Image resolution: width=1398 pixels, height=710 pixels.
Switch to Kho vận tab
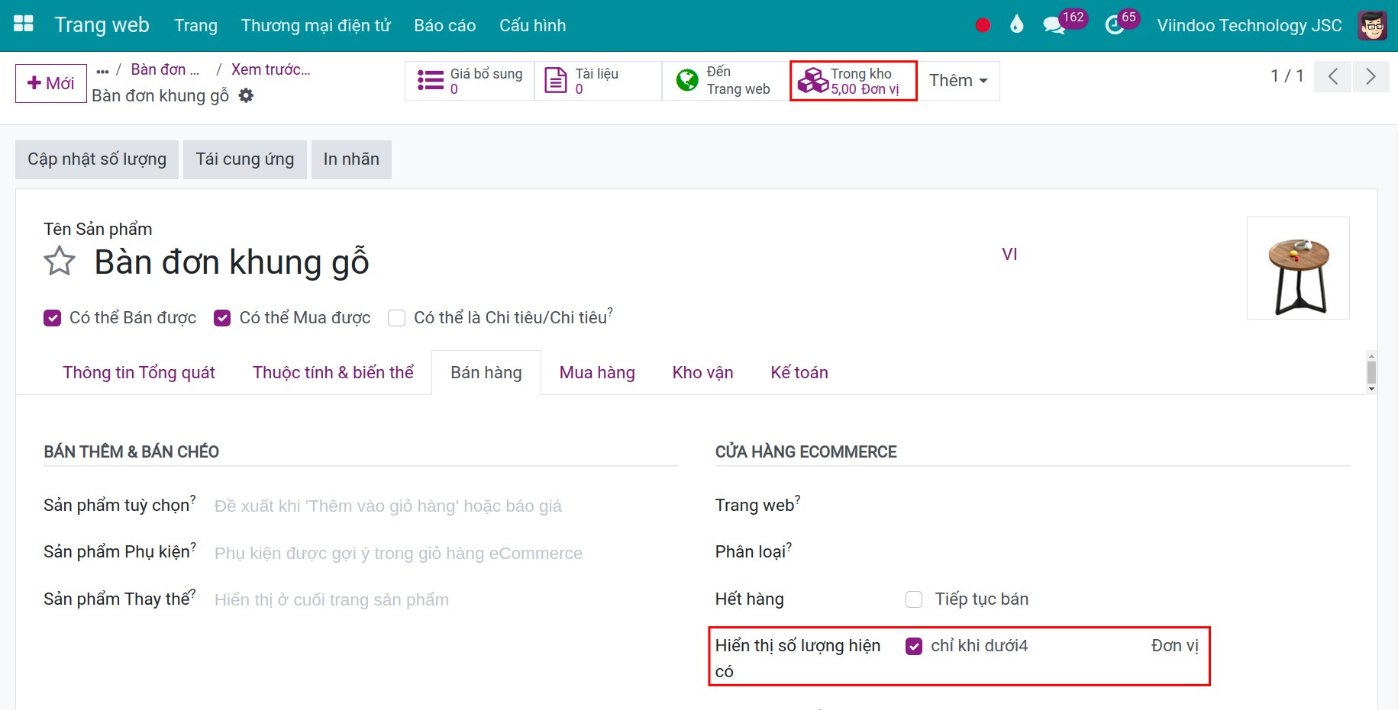click(702, 372)
